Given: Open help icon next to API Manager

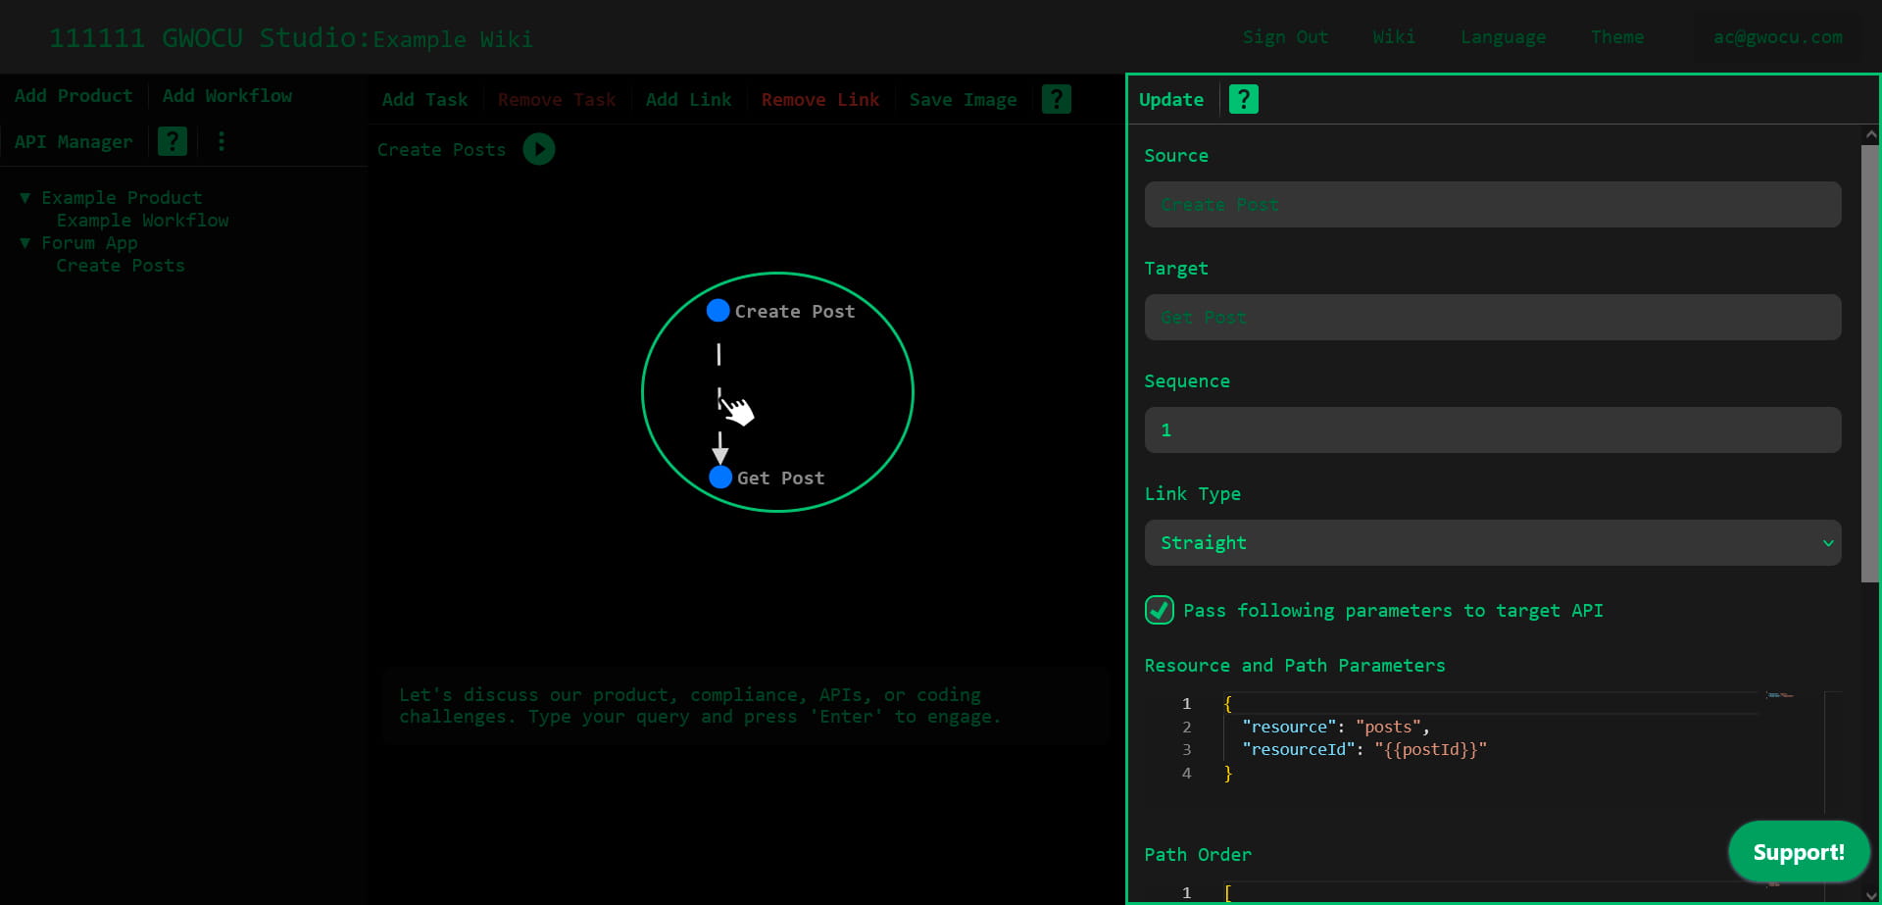Looking at the screenshot, I should [x=173, y=141].
